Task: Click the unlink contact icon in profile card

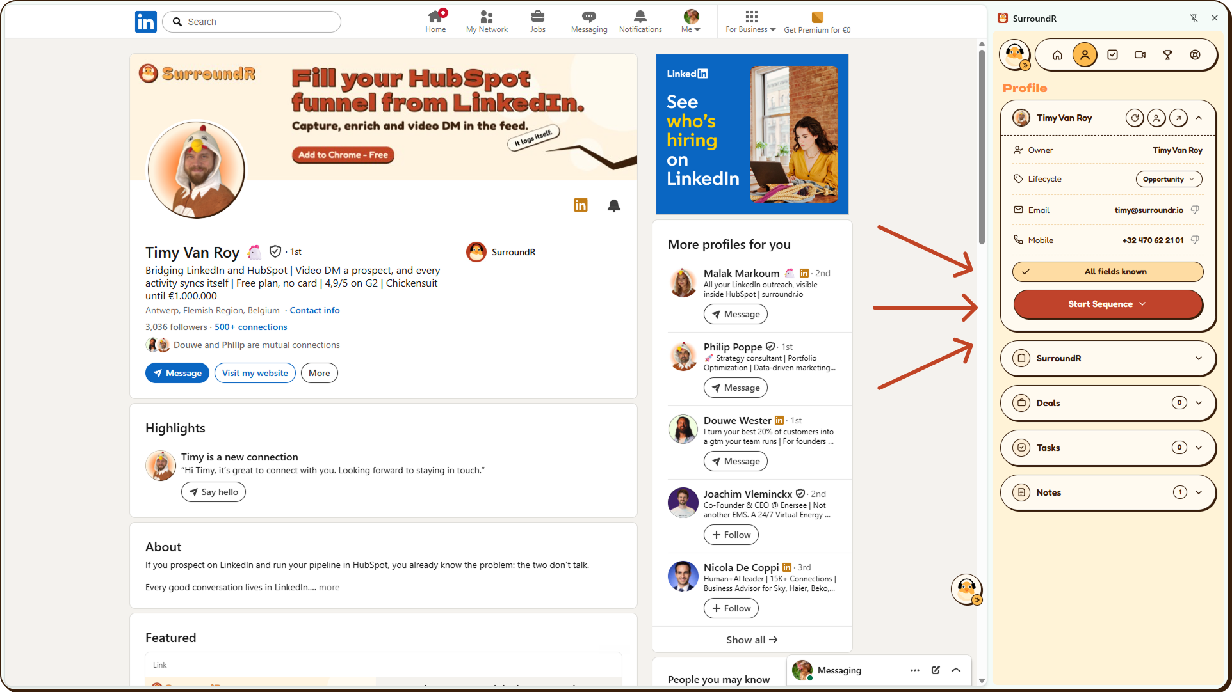Action: tap(1156, 118)
